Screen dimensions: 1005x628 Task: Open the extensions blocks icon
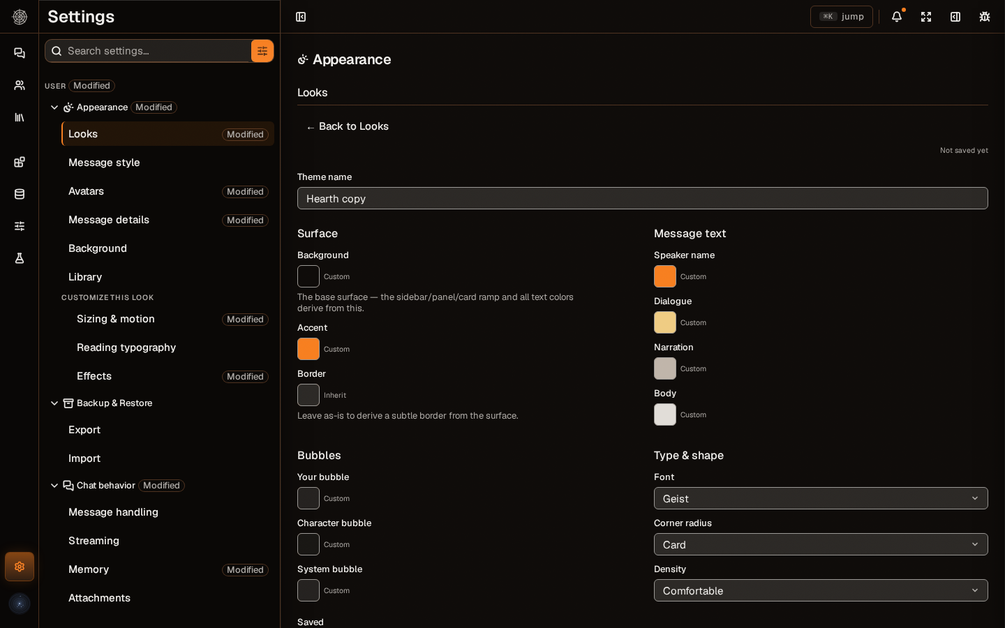coord(20,162)
